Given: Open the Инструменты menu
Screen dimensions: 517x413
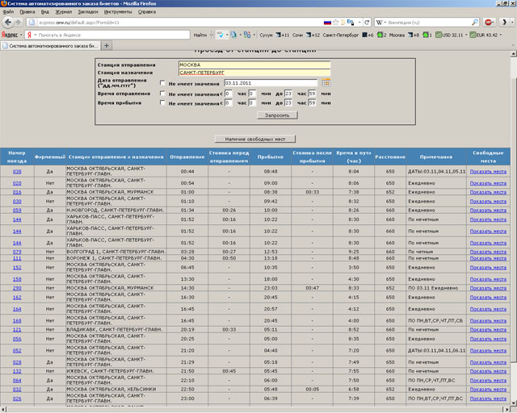Looking at the screenshot, I should (118, 13).
